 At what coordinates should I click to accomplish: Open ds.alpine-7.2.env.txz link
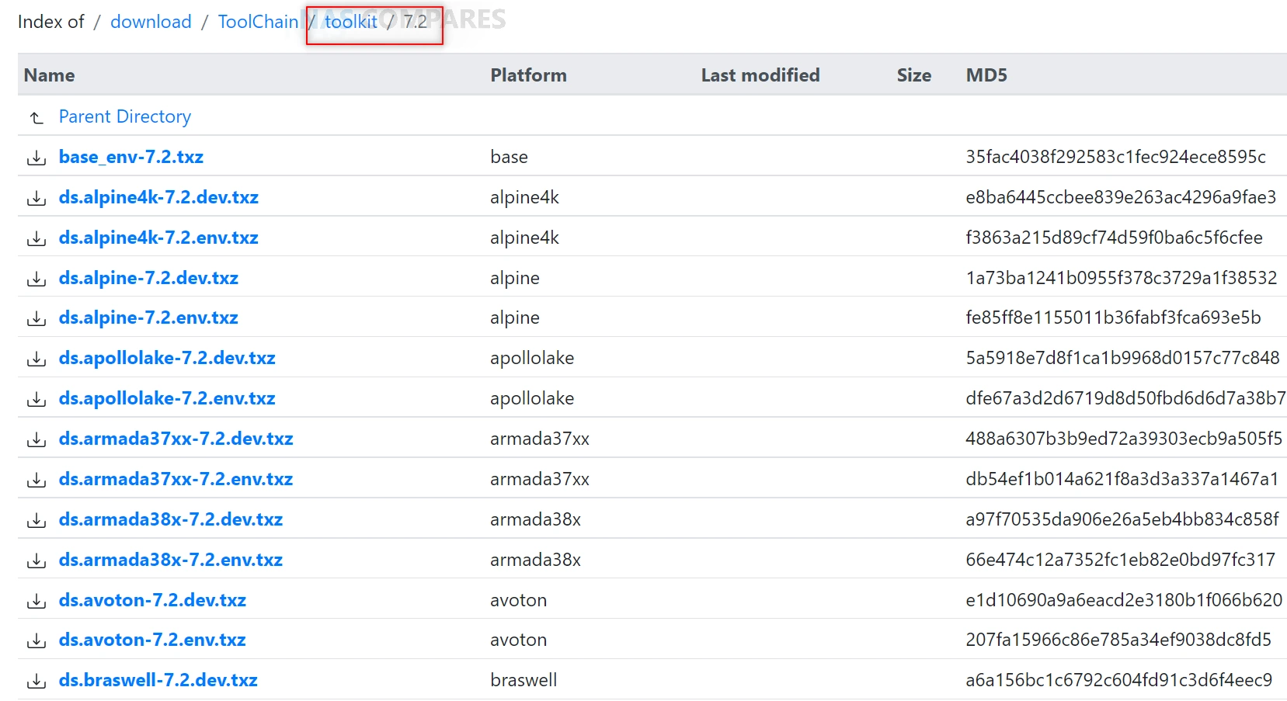[148, 318]
